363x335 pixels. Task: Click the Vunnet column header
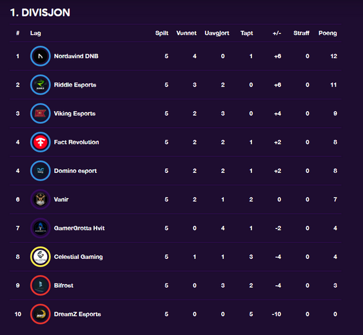pos(186,33)
